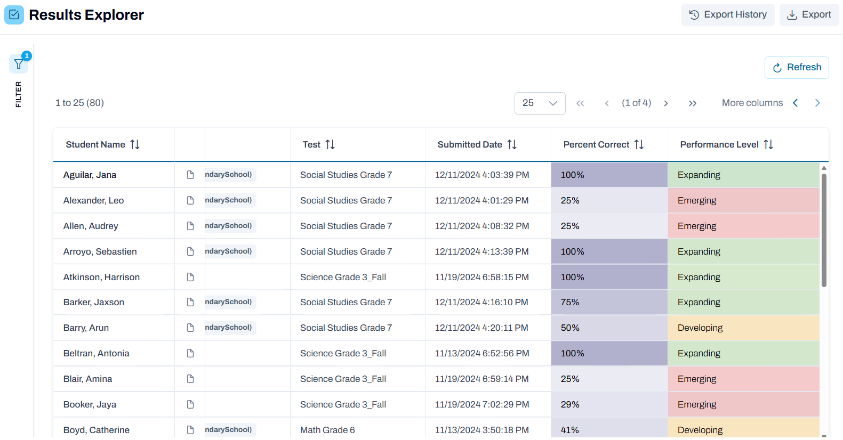Open document icon for Beltran, Antonia
This screenshot has width=843, height=440.
point(190,353)
